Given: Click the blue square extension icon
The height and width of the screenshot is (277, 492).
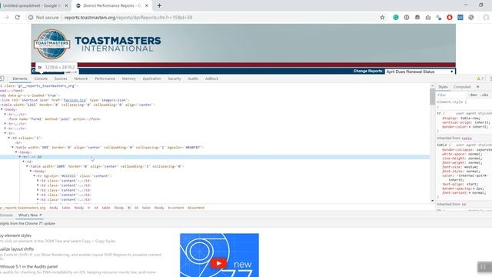Looking at the screenshot, I should tap(460, 18).
